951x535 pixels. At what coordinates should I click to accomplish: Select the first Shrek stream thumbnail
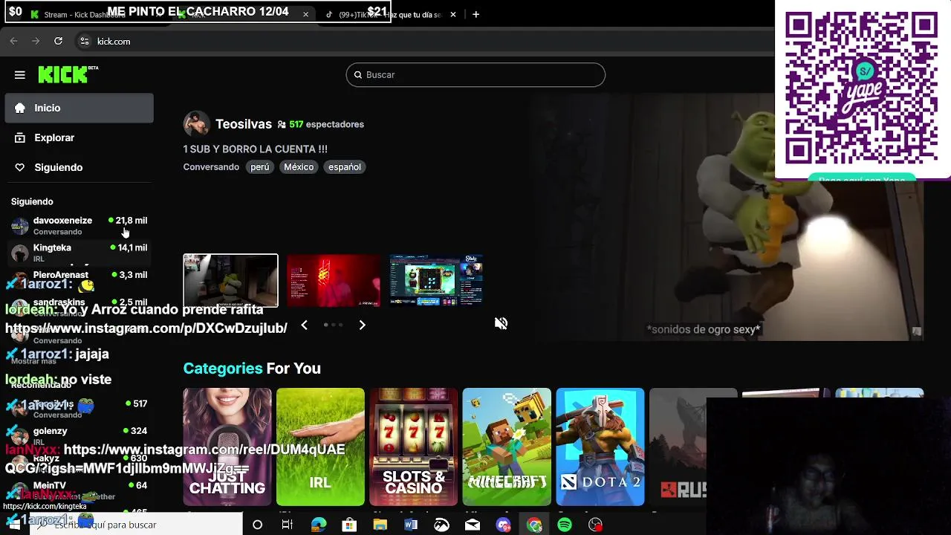(x=231, y=281)
